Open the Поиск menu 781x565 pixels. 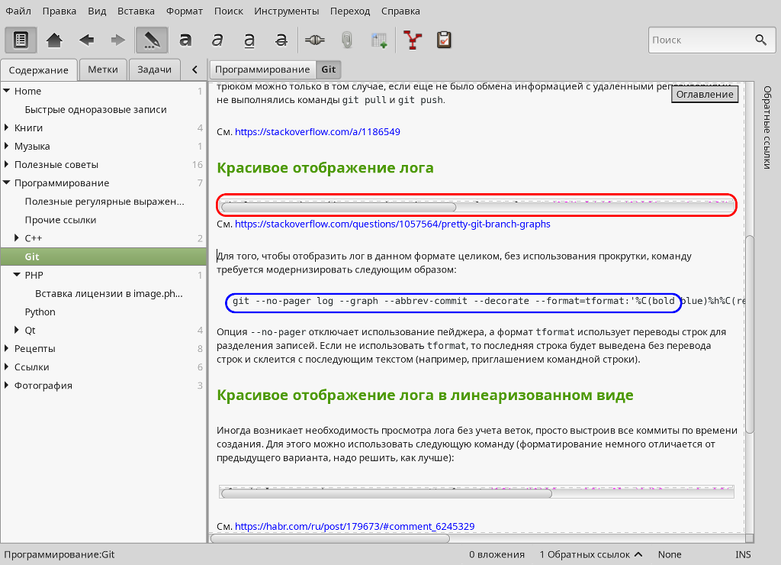(x=229, y=11)
